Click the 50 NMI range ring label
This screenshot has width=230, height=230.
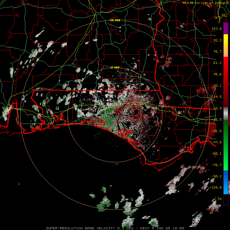115,67
